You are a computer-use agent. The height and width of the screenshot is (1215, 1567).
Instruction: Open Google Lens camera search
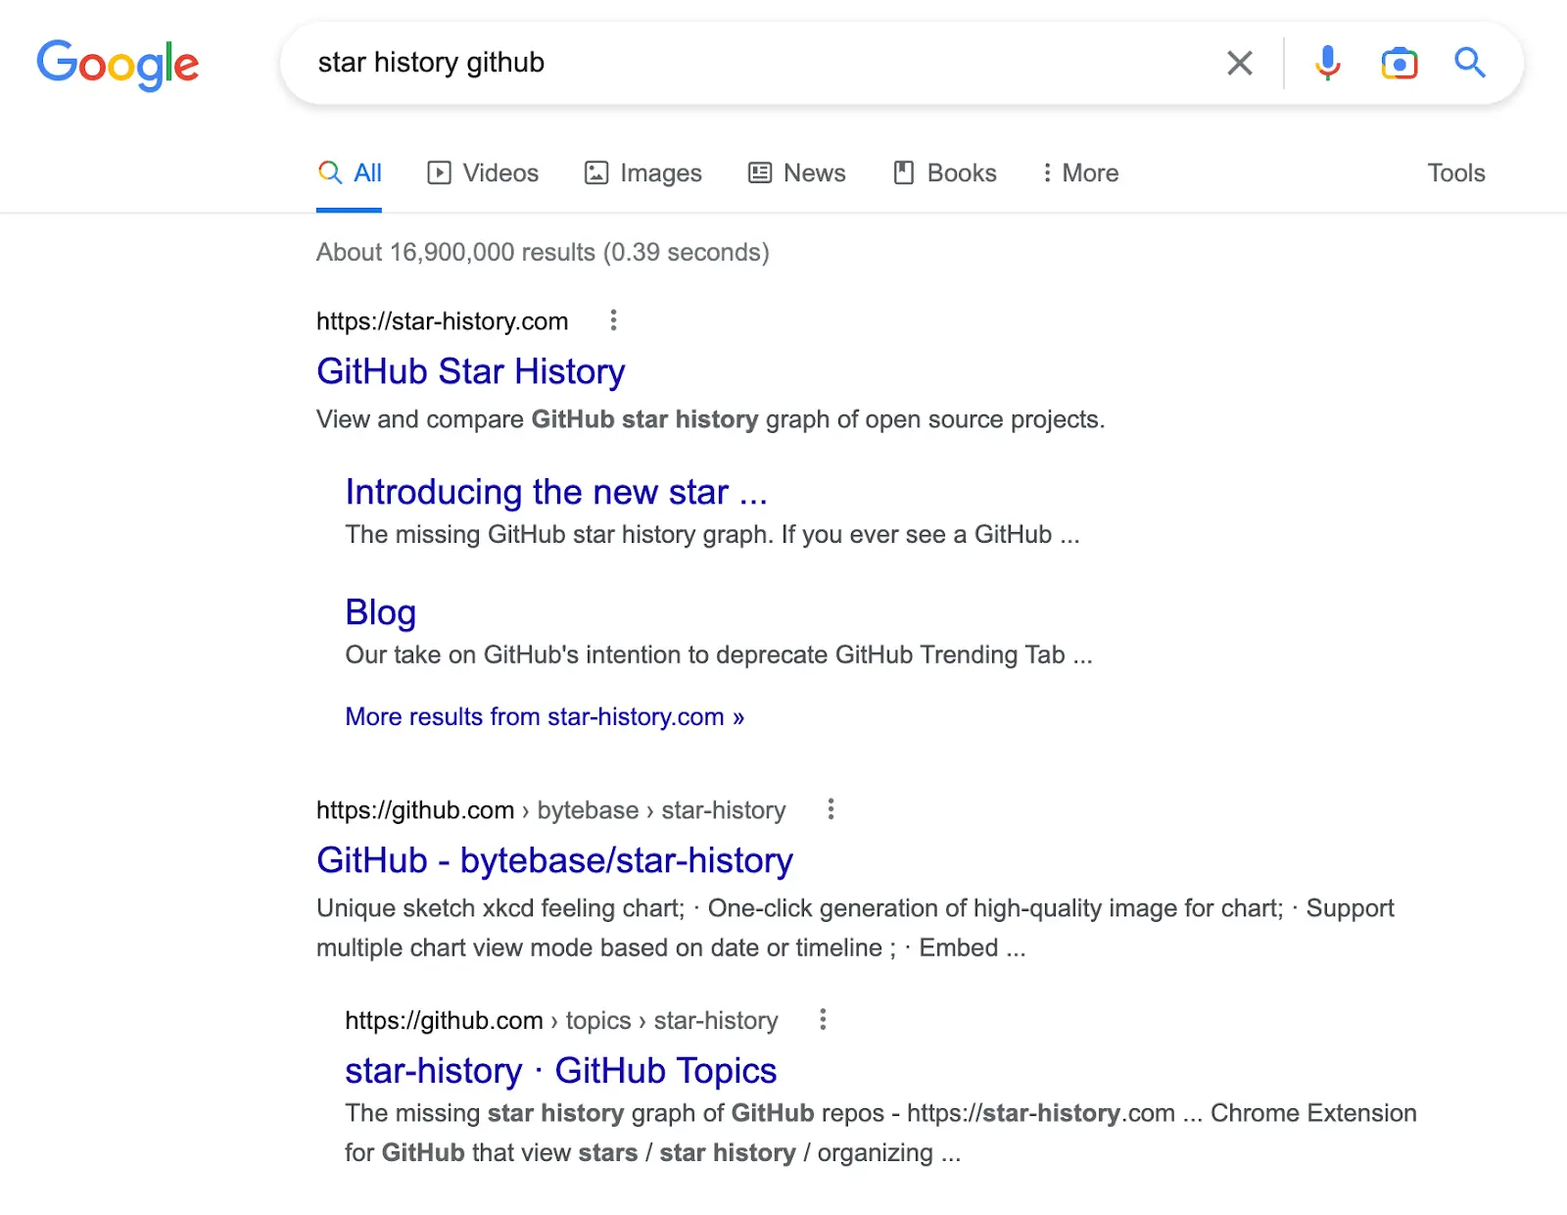[1399, 63]
